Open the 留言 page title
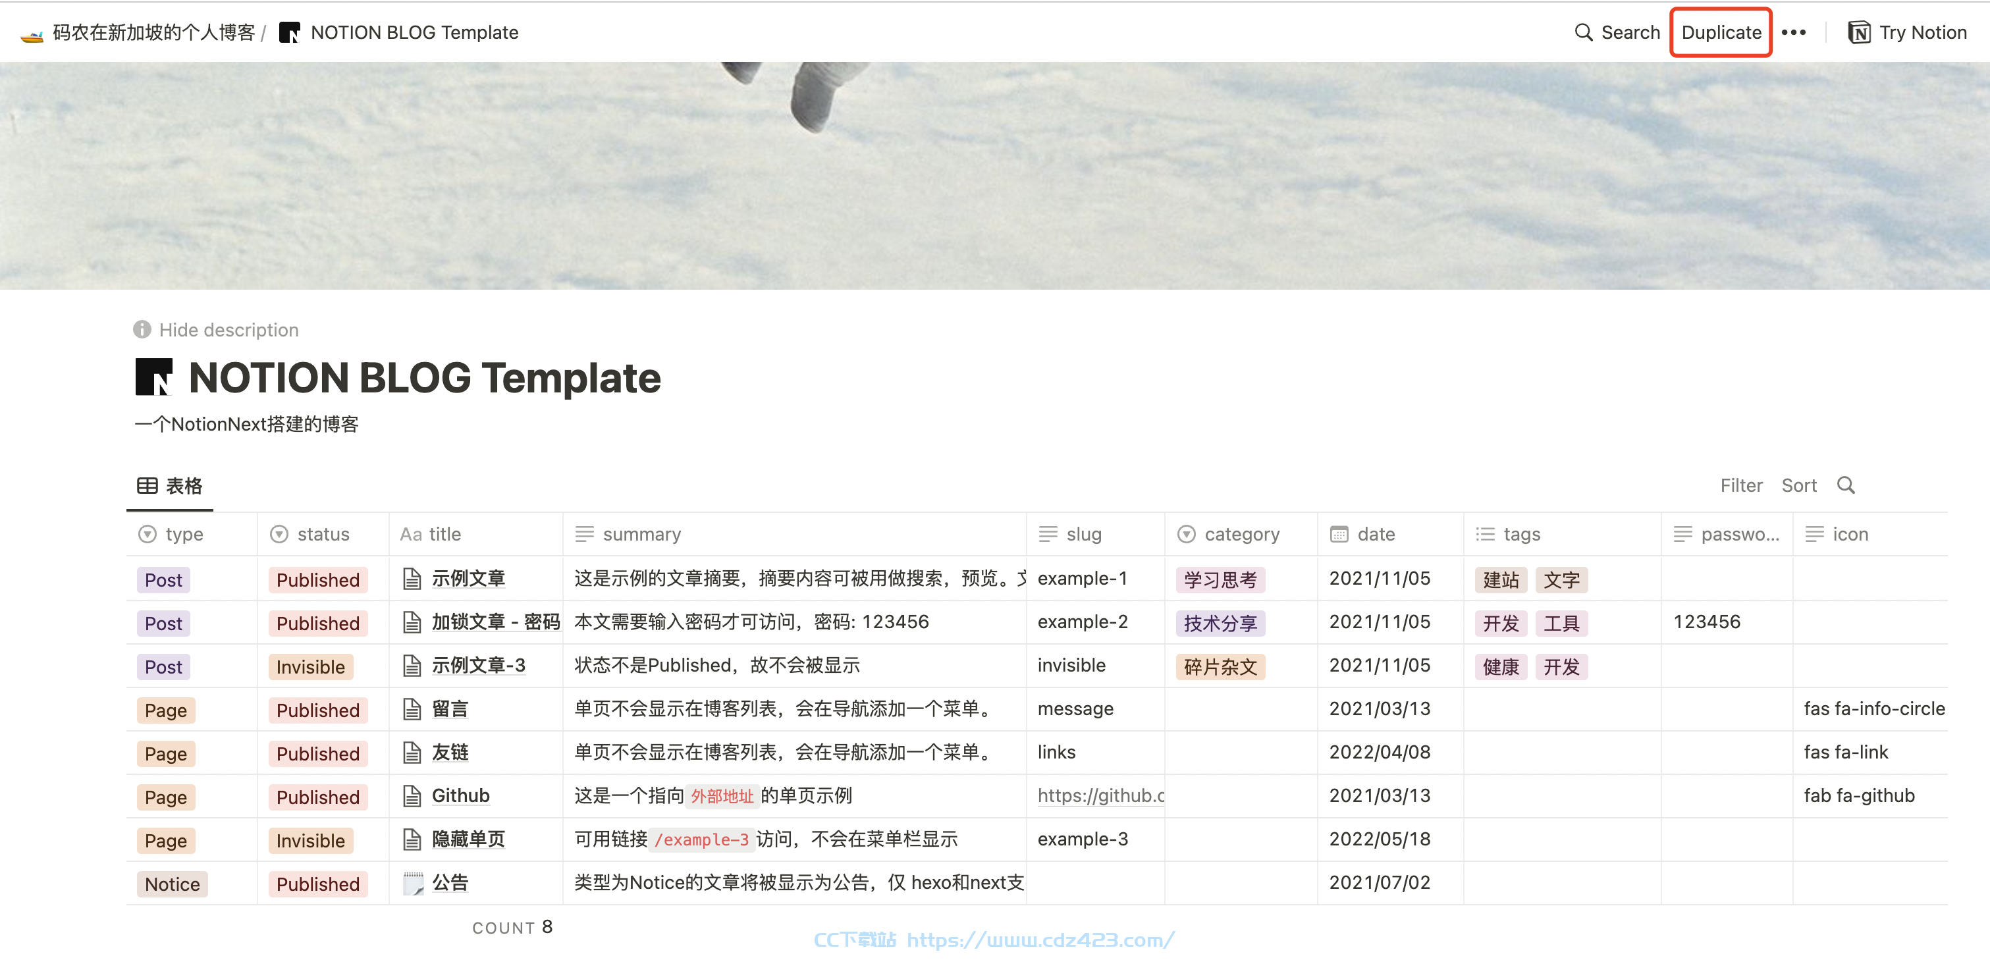Screen dimensions: 1990x960 click(450, 709)
